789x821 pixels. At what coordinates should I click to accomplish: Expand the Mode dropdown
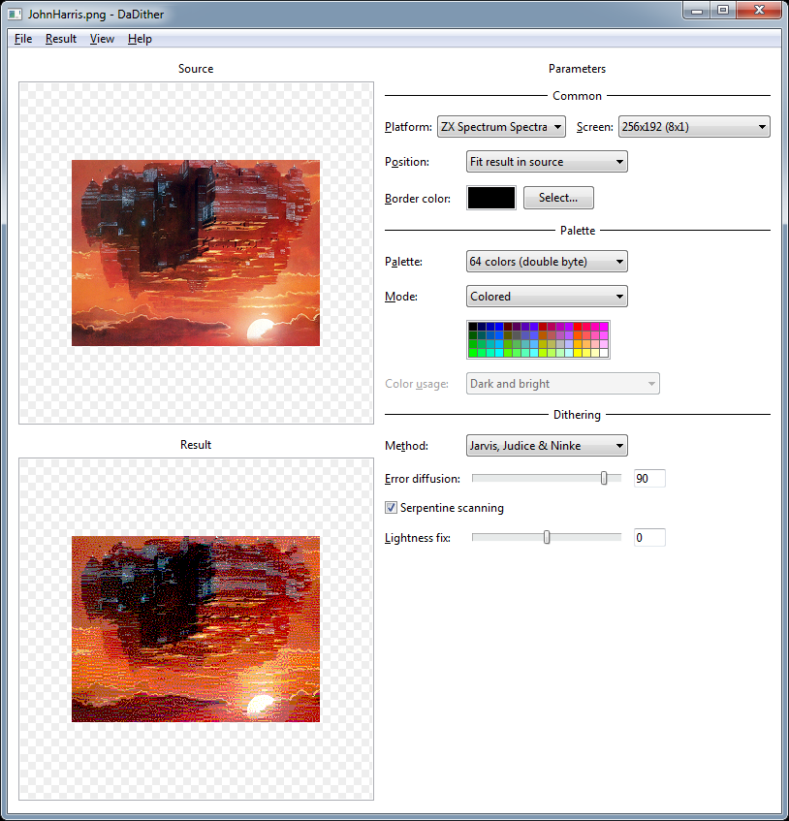[547, 297]
